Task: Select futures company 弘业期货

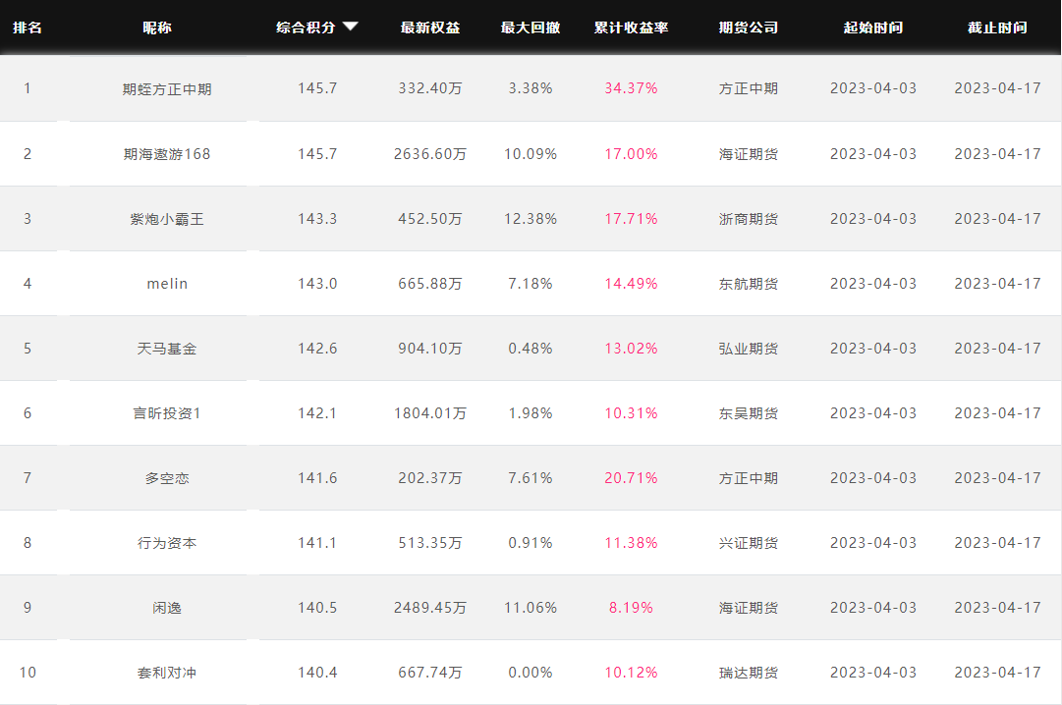Action: 749,349
